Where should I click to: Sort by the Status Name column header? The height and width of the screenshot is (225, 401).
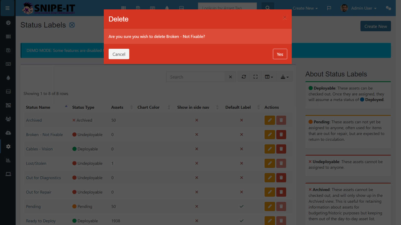38,107
